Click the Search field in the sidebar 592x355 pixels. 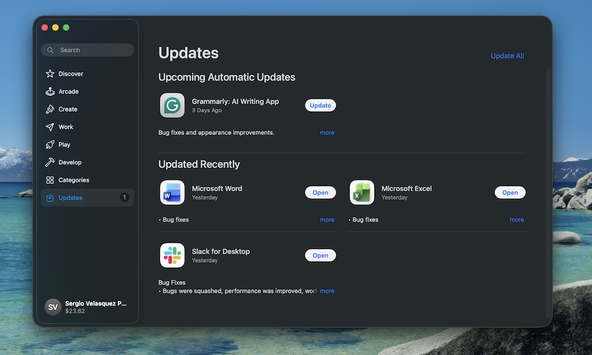click(87, 50)
